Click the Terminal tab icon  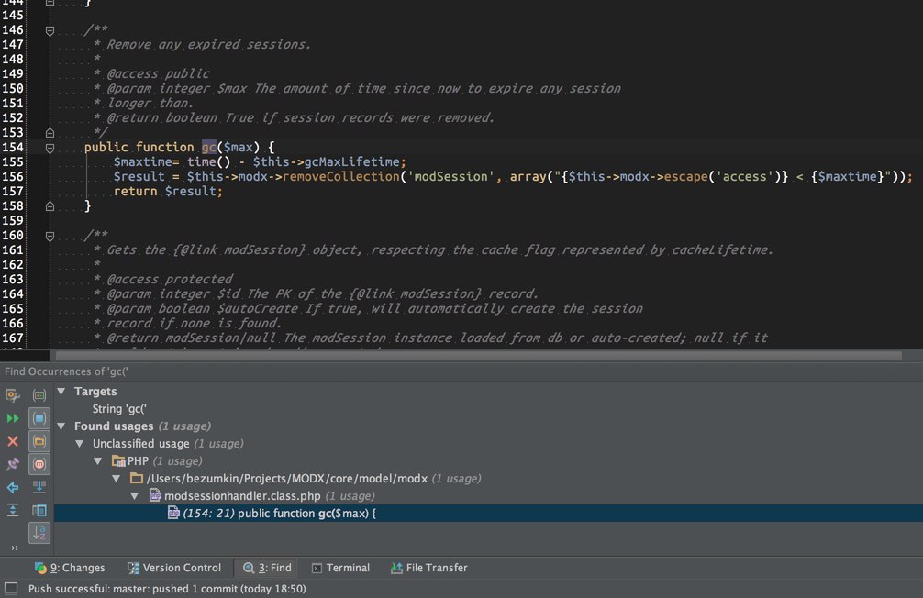tap(317, 568)
